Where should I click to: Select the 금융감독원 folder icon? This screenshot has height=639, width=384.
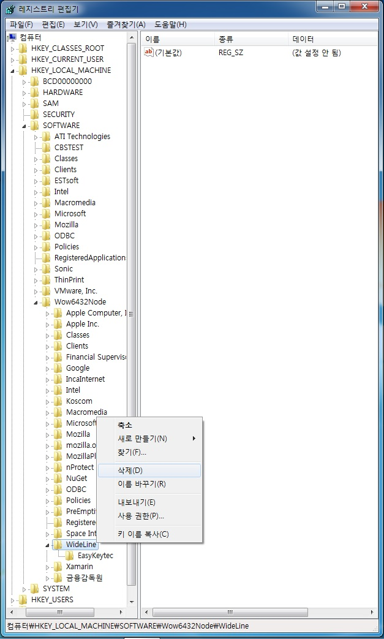click(58, 578)
